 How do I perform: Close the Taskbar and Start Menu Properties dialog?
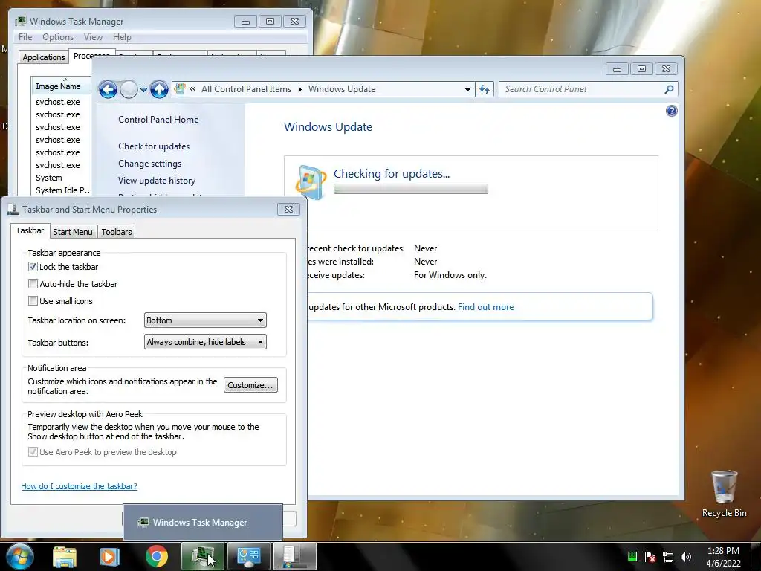point(288,209)
